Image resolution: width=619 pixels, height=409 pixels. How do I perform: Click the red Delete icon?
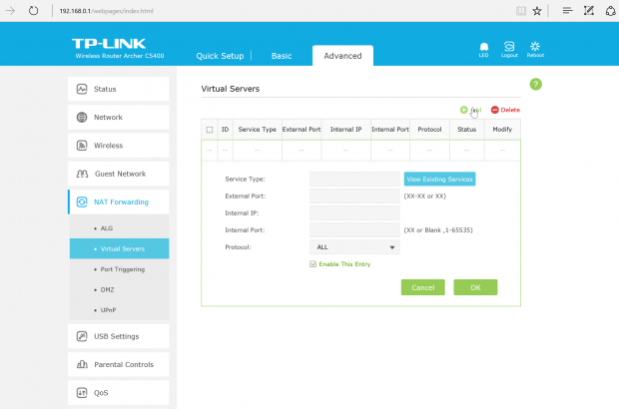(x=495, y=110)
